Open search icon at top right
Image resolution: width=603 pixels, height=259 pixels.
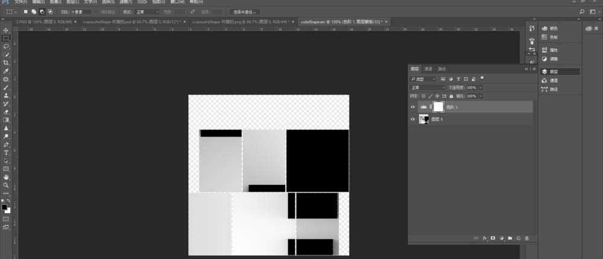click(582, 12)
